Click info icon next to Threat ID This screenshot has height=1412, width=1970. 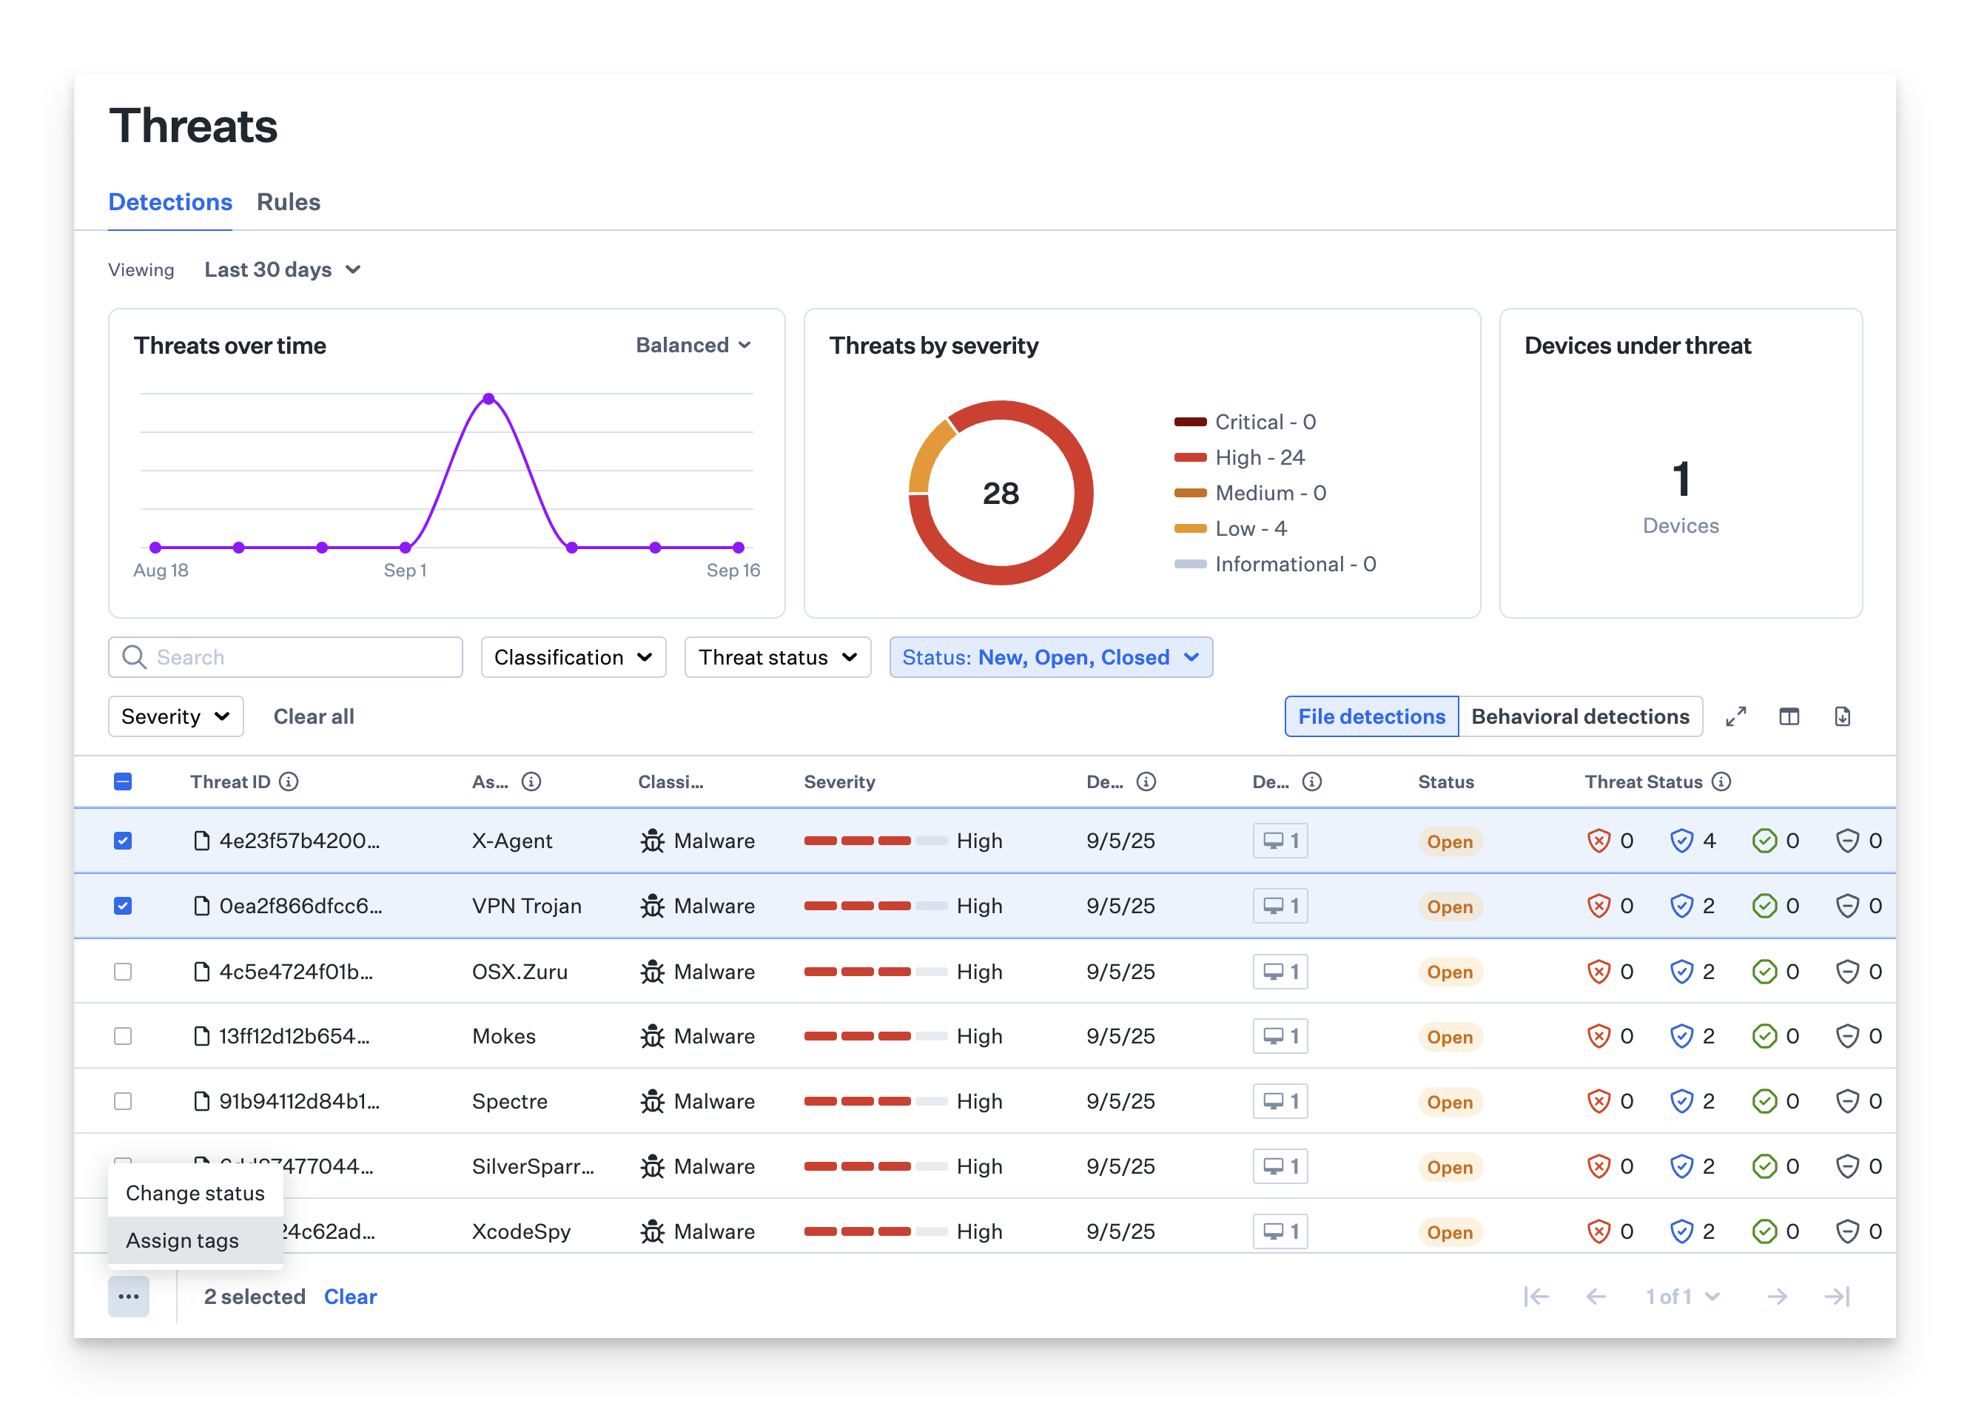(289, 781)
